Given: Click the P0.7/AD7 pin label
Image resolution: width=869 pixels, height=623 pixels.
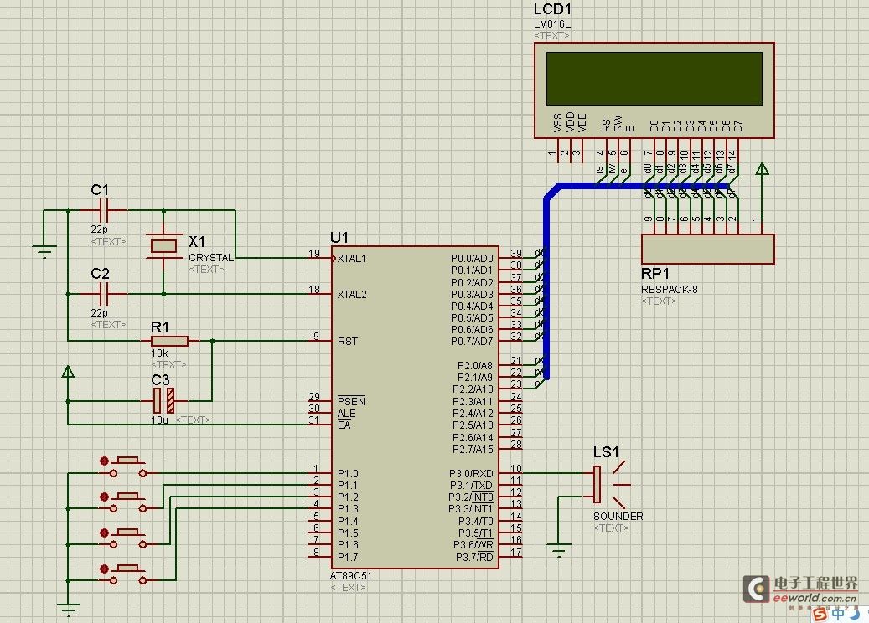Looking at the screenshot, I should click(472, 341).
